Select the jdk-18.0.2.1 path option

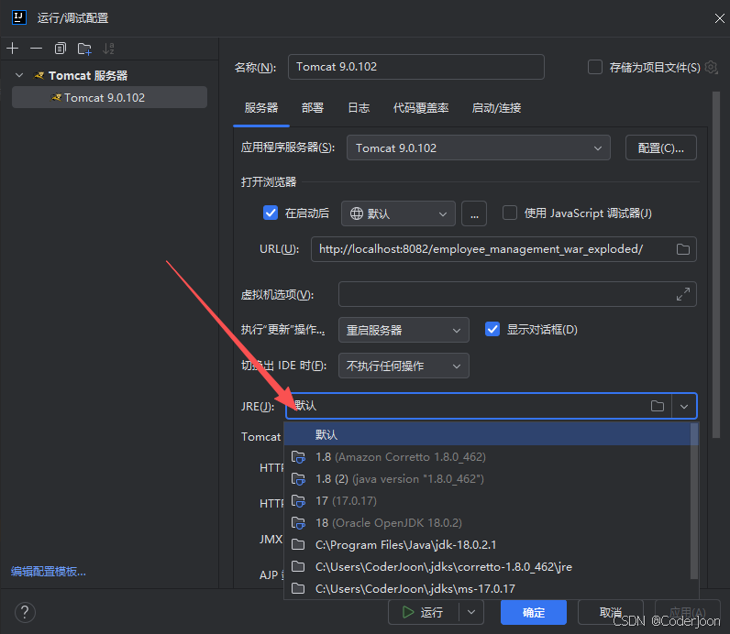pyautogui.click(x=488, y=545)
